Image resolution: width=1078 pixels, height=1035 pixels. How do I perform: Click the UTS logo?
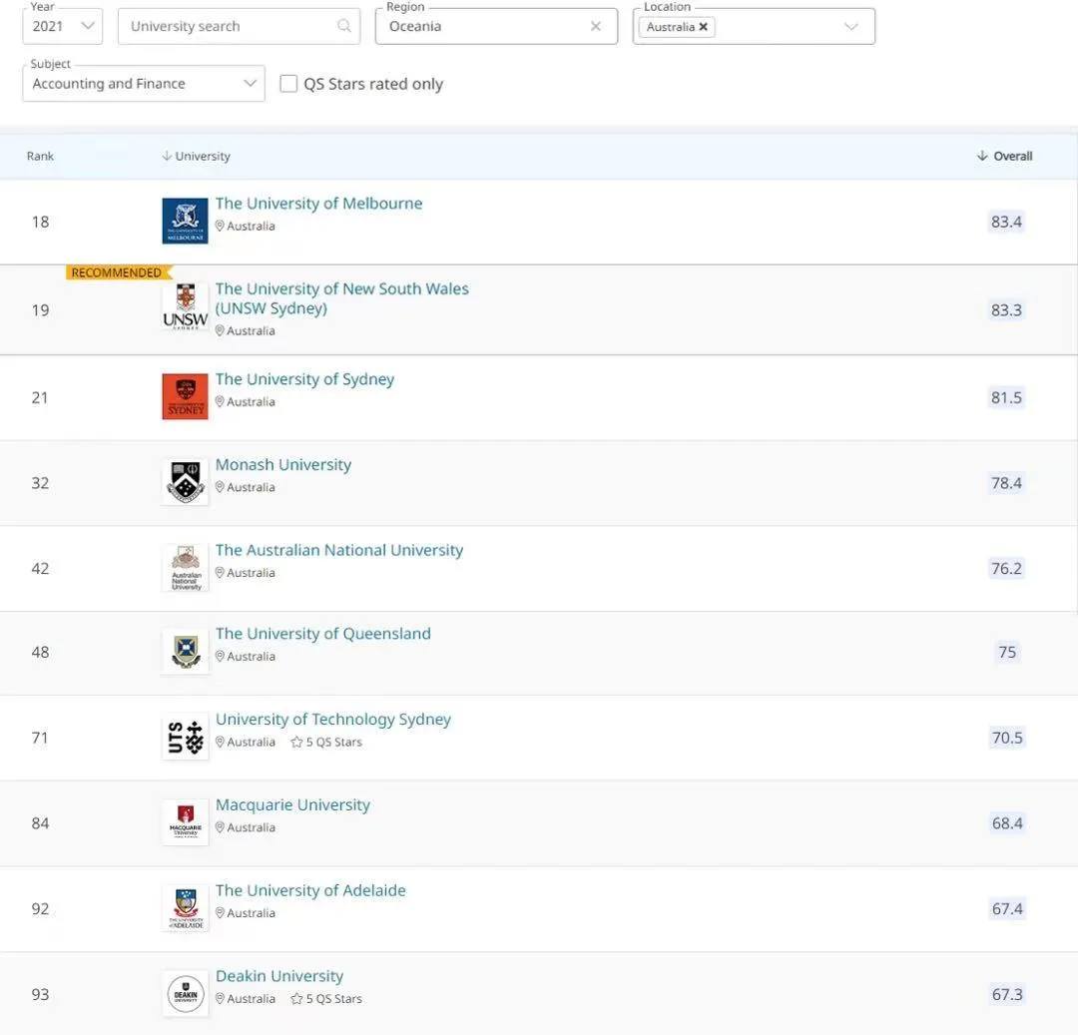pos(186,737)
